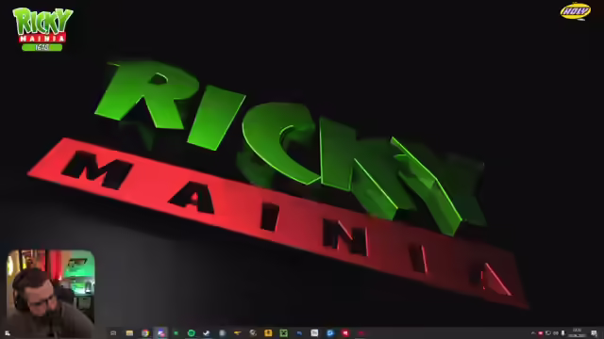Open the green X taskbar app
The width and height of the screenshot is (604, 339).
point(283,333)
